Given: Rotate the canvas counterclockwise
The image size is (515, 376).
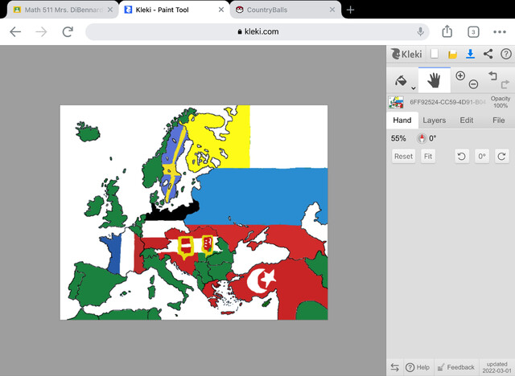Looking at the screenshot, I should 461,157.
